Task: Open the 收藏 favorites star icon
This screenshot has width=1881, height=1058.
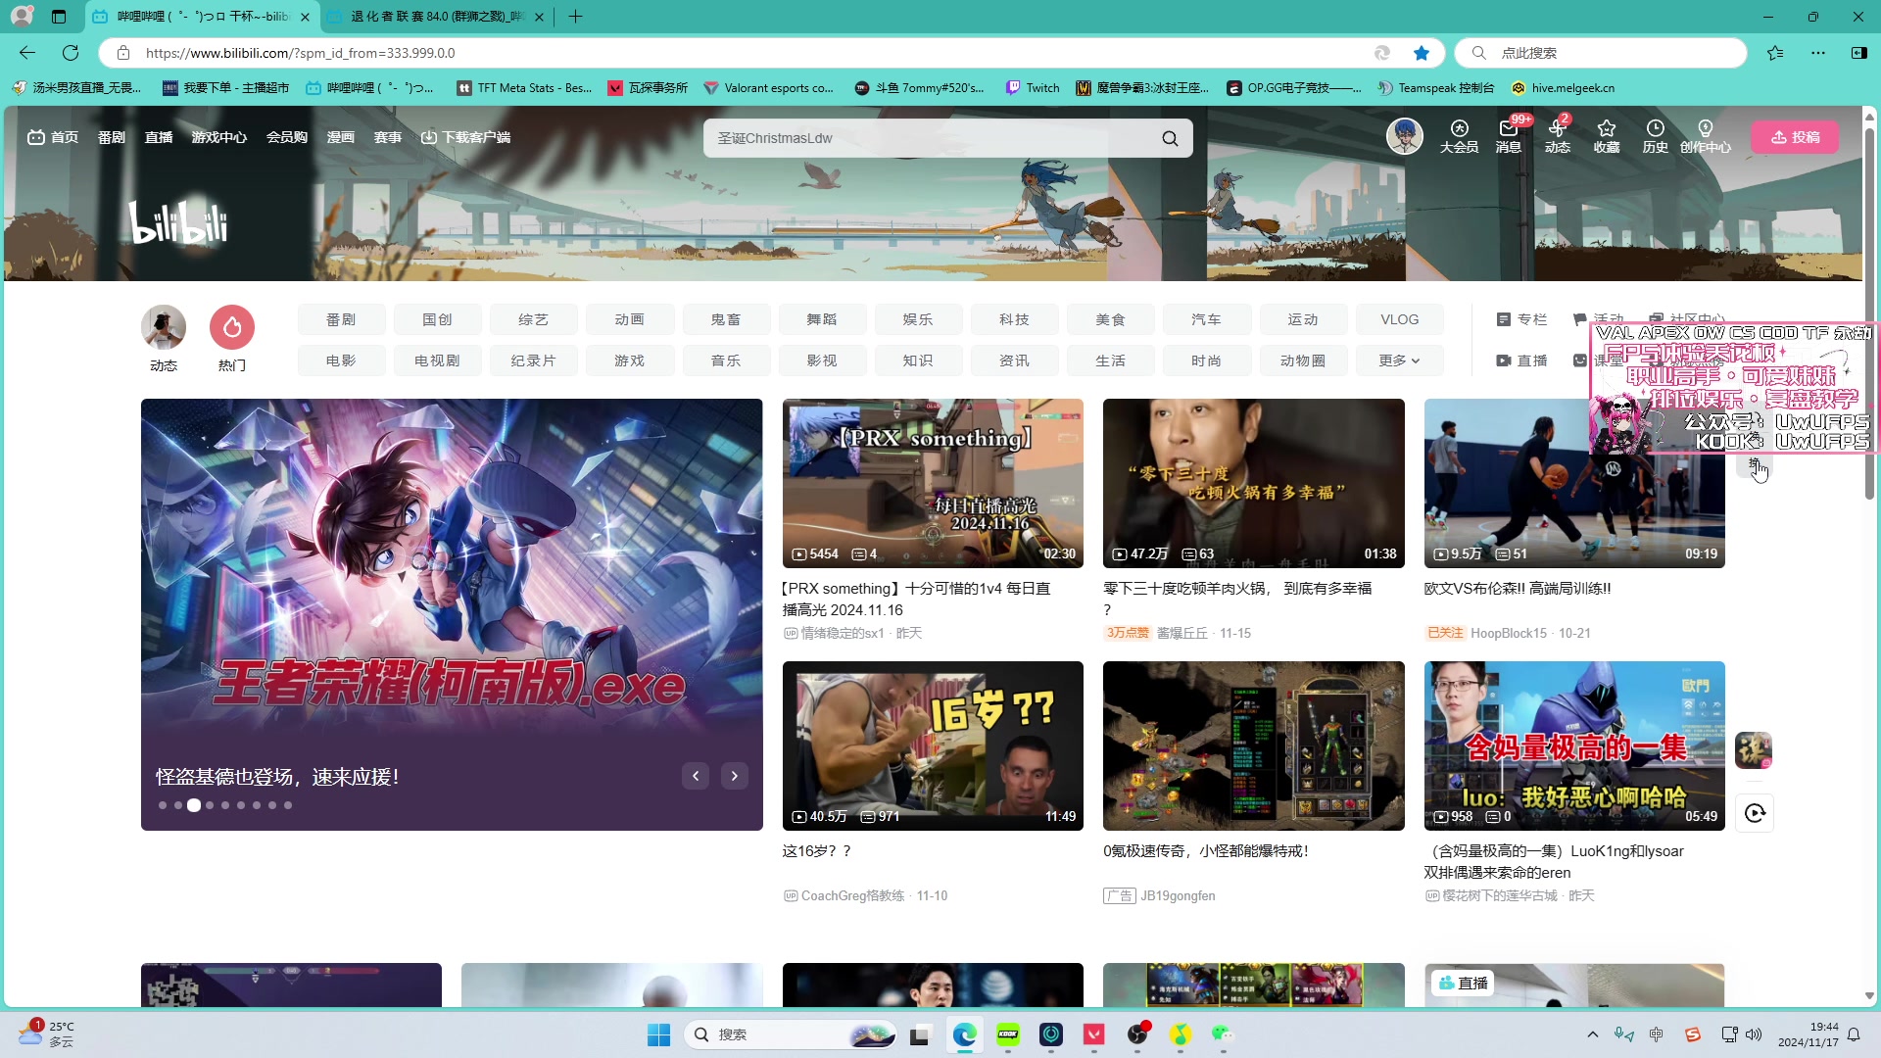Action: 1607,136
